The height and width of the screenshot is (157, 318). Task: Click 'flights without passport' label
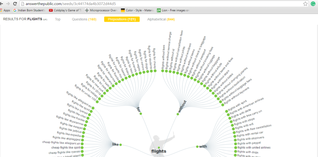[199, 62]
